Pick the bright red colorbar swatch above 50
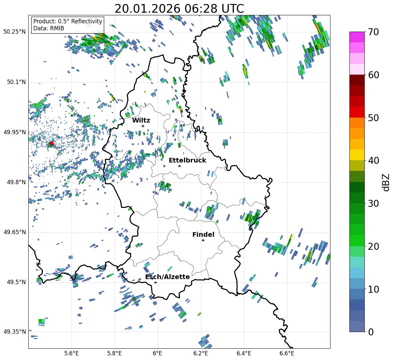 pyautogui.click(x=357, y=112)
